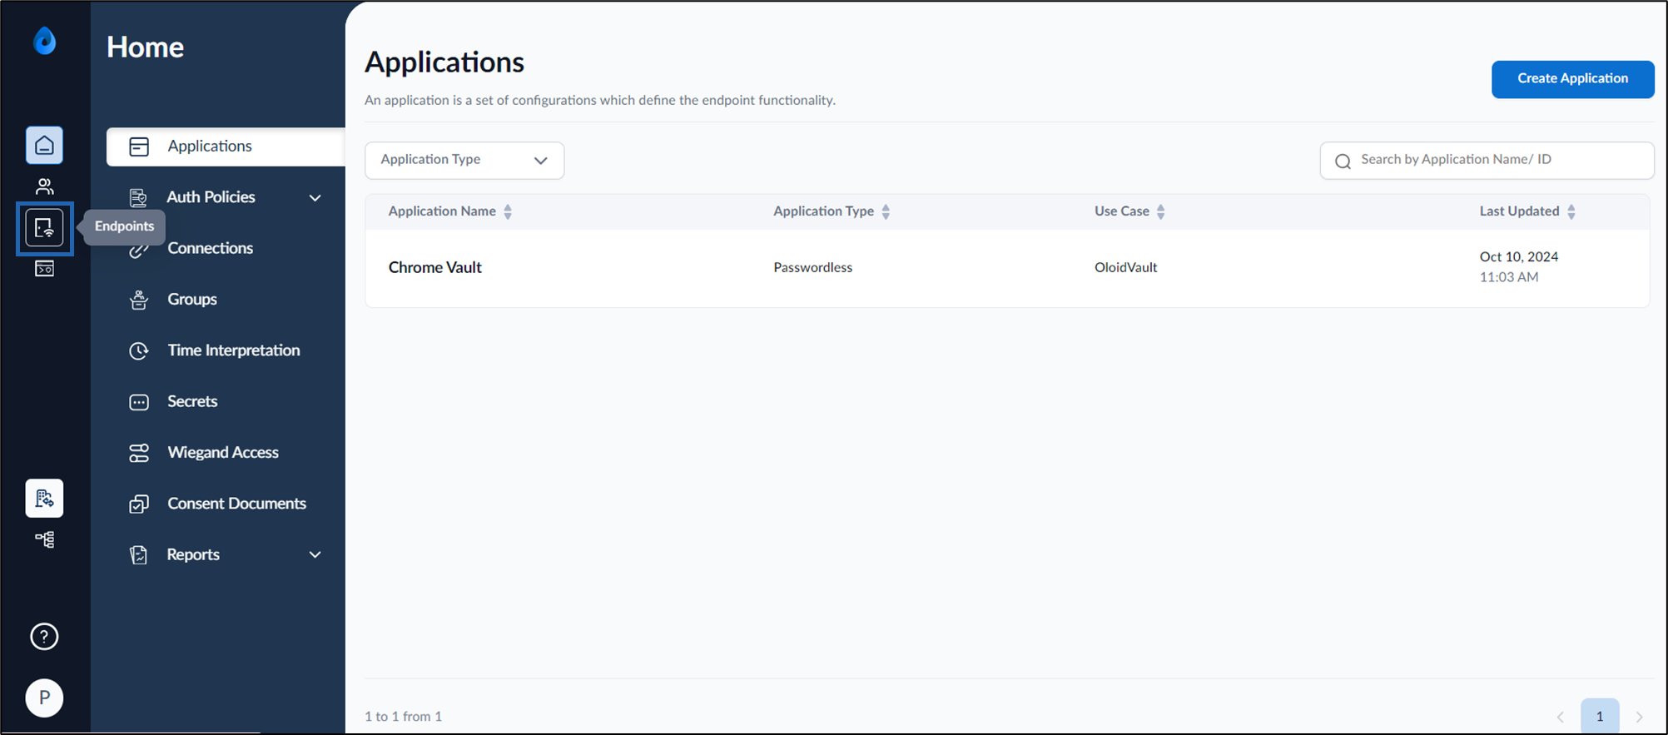
Task: Click the Secrets icon in the sidebar
Action: [x=139, y=402]
